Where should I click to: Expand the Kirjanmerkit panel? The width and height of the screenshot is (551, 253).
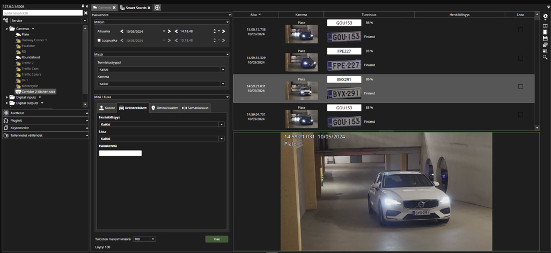[45, 128]
